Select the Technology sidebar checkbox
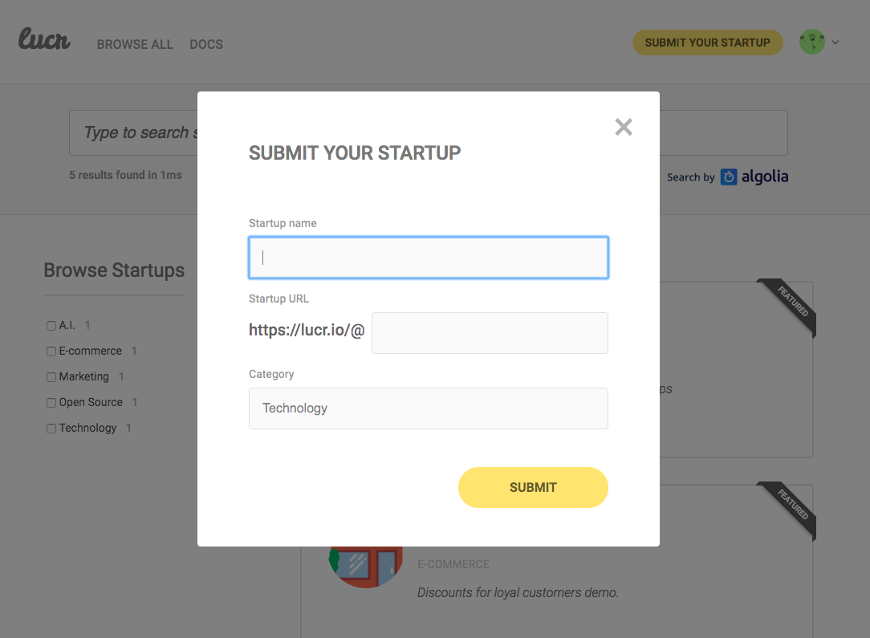The height and width of the screenshot is (638, 870). coord(51,429)
